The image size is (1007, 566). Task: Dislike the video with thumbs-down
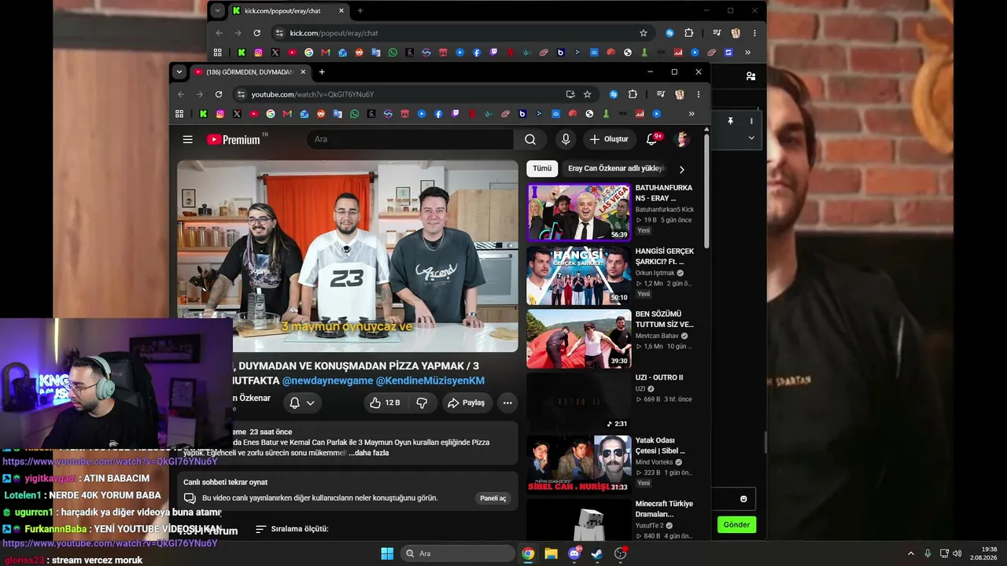pos(422,402)
